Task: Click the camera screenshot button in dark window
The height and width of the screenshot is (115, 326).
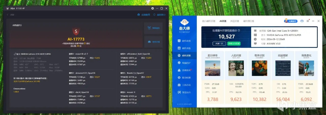Action: pyautogui.click(x=144, y=15)
